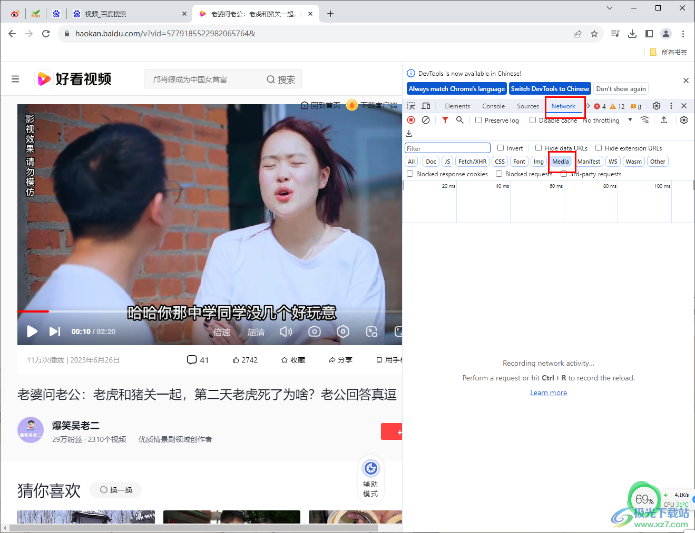Toggle the device toolbar icon in DevTools

[426, 106]
